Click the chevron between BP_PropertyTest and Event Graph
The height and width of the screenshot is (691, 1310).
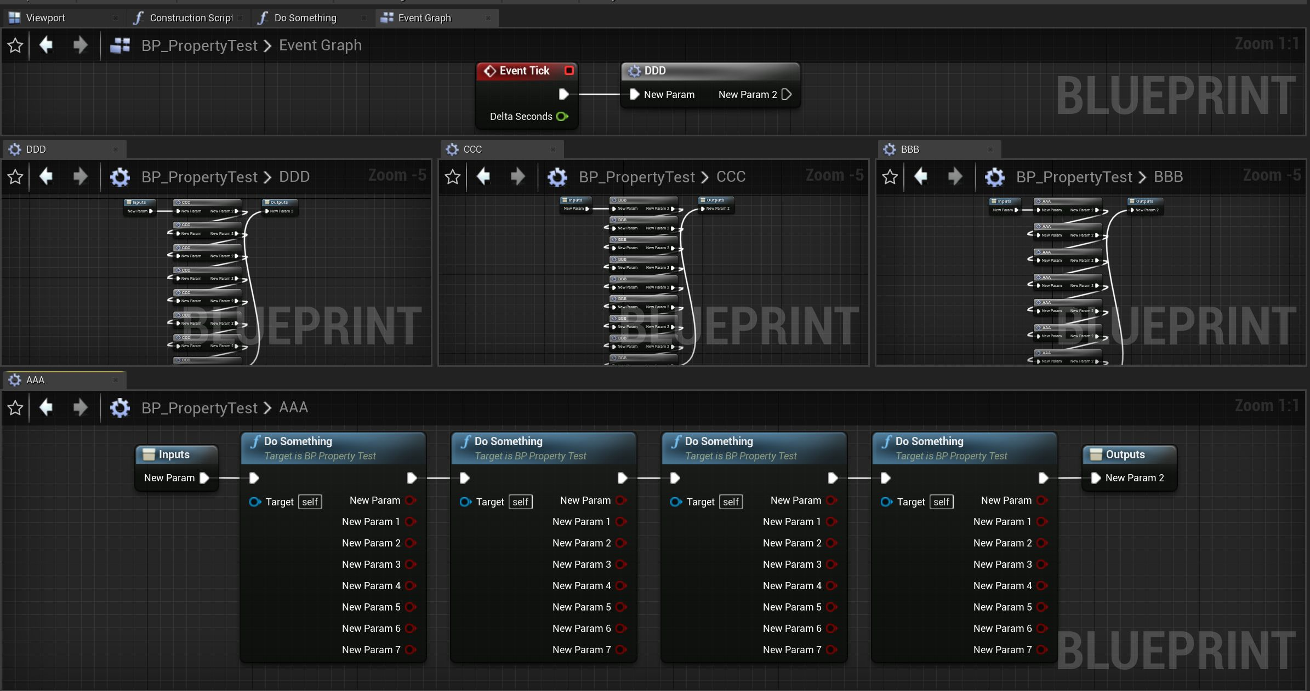[x=267, y=45]
